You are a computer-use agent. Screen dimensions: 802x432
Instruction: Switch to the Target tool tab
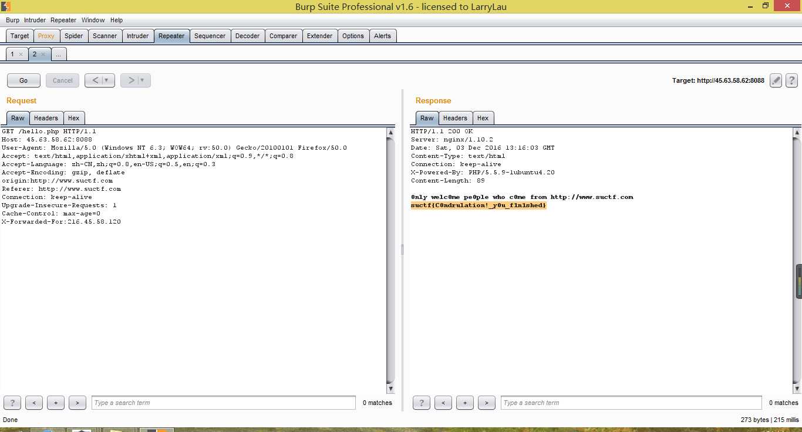(x=19, y=36)
